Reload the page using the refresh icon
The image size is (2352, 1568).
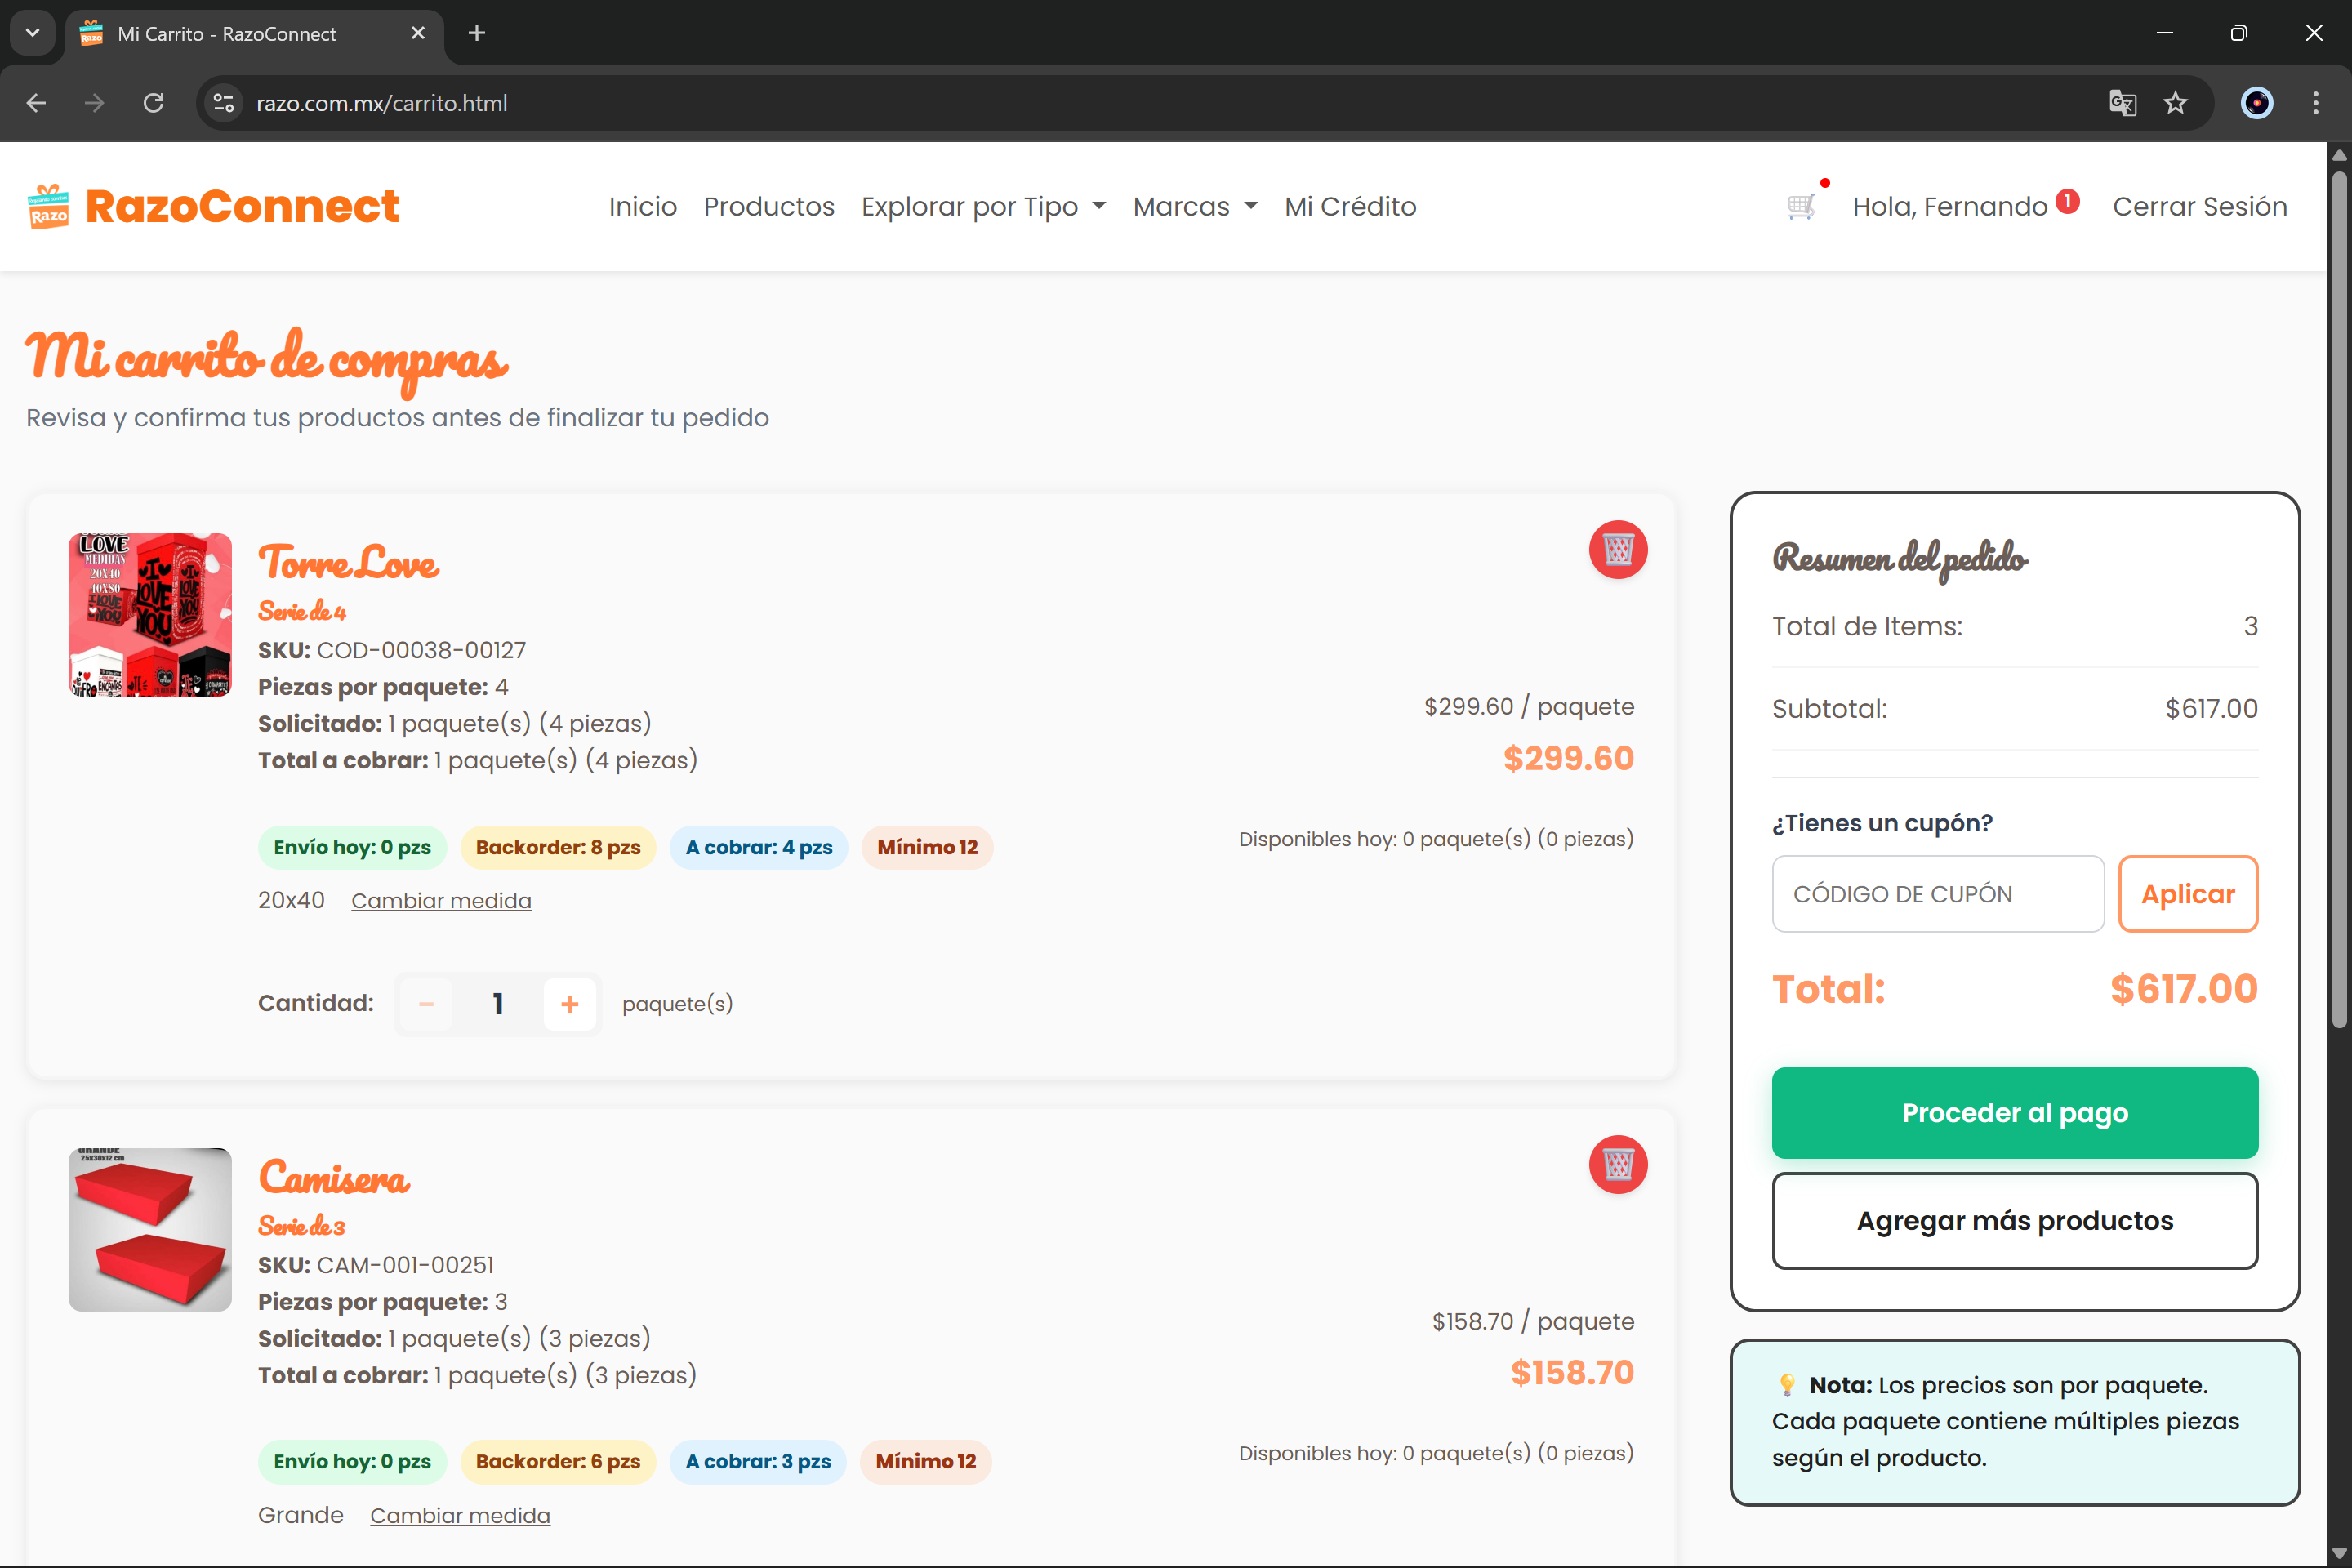[154, 103]
